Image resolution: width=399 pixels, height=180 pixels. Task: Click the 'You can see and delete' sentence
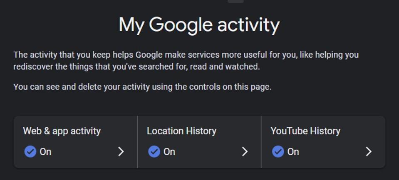142,87
